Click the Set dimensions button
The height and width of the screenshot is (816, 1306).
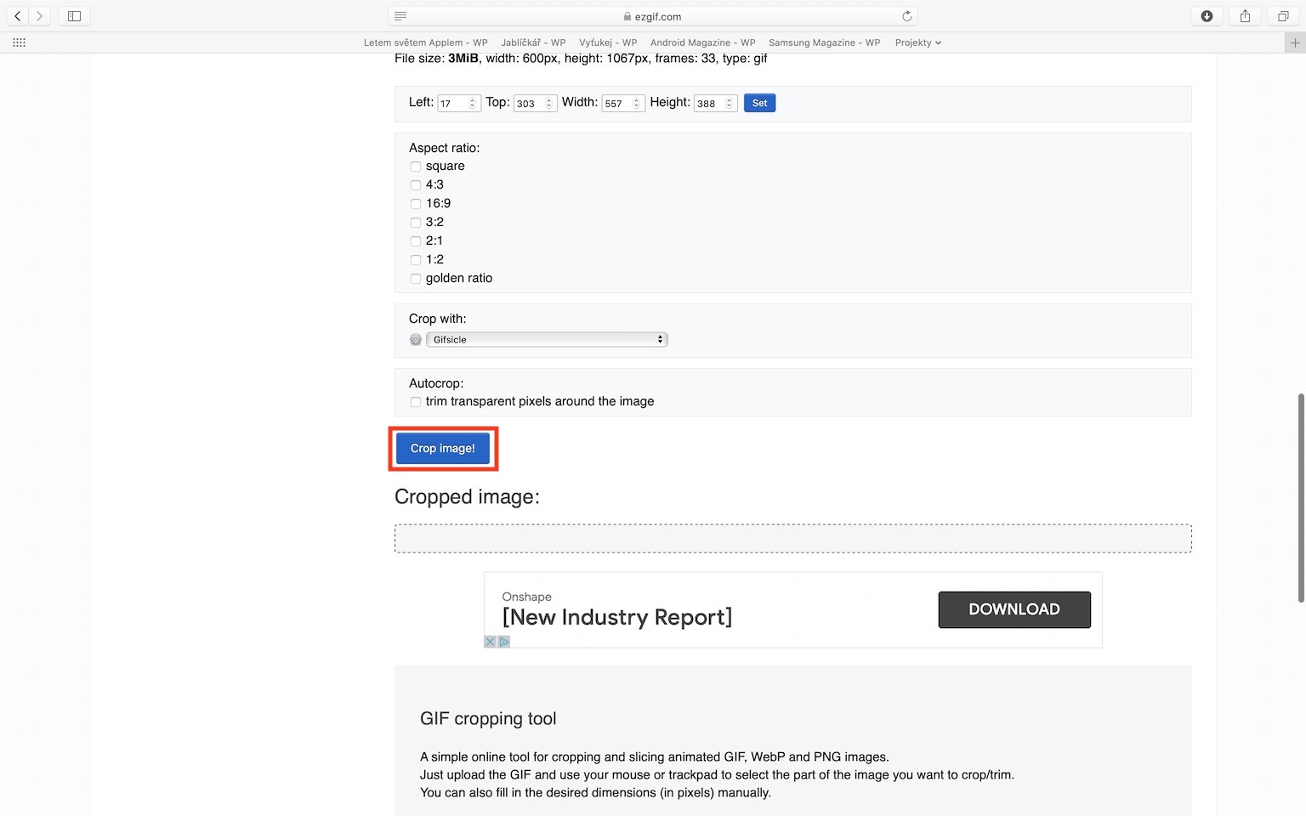click(x=759, y=103)
